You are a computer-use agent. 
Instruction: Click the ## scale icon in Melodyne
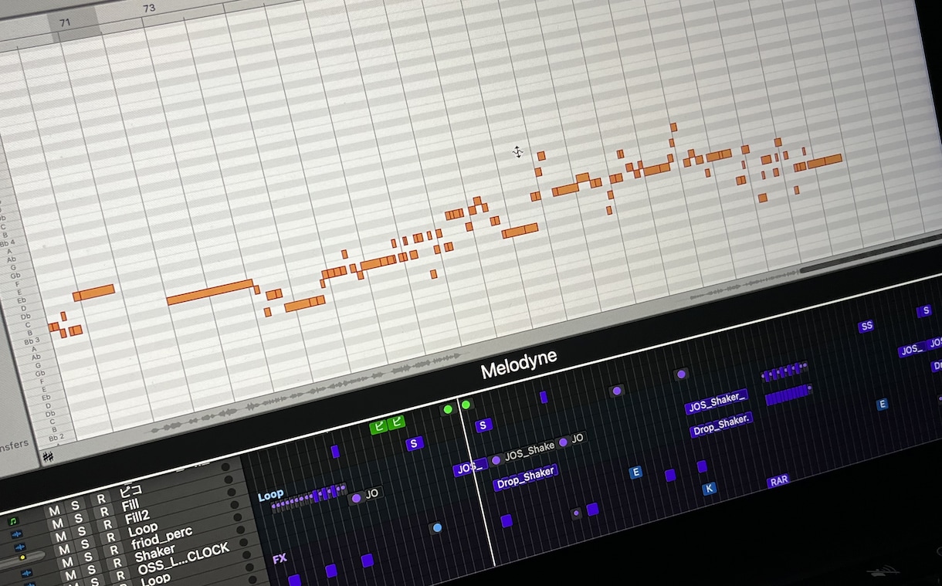tap(48, 457)
